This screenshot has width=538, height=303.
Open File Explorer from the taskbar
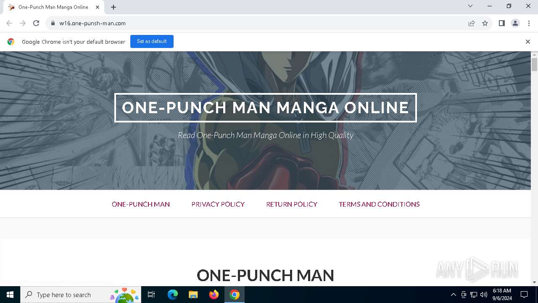pyautogui.click(x=193, y=295)
